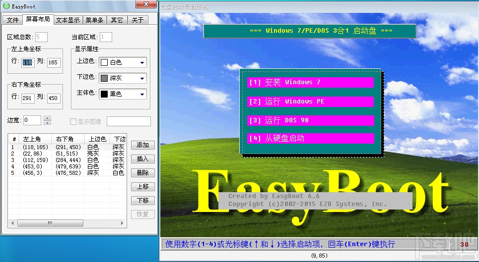Viewport: 479px width, 262px height.
Task: Switch to the 其它 tab
Action: [117, 20]
